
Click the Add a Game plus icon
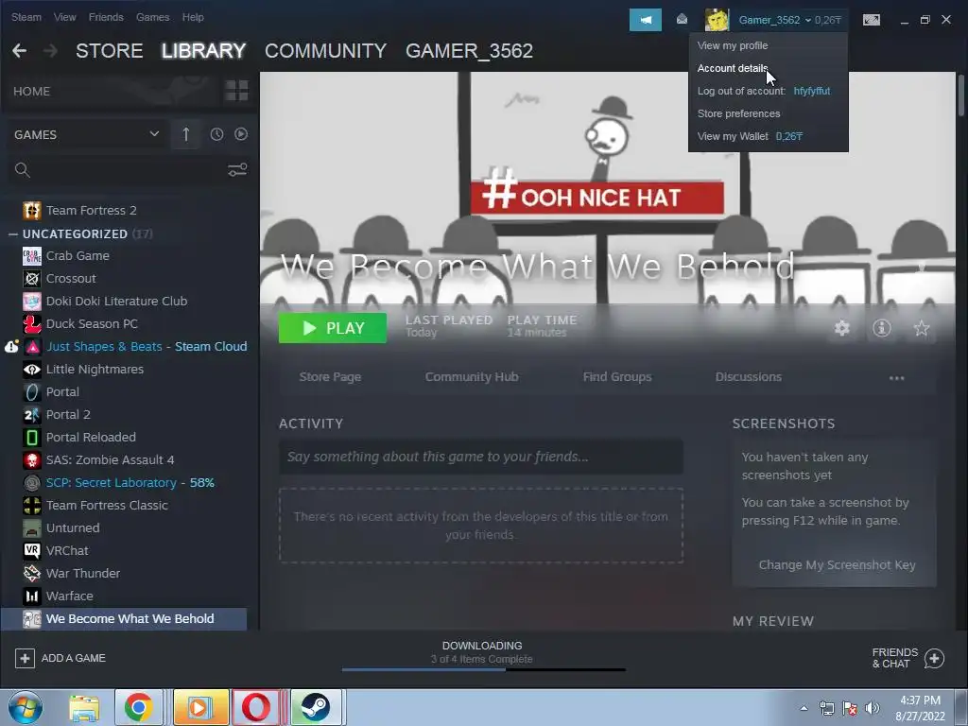(25, 658)
